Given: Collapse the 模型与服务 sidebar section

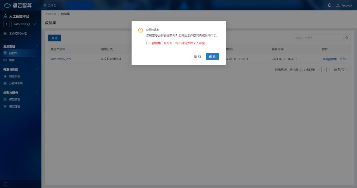Looking at the screenshot, I should click(37, 92).
